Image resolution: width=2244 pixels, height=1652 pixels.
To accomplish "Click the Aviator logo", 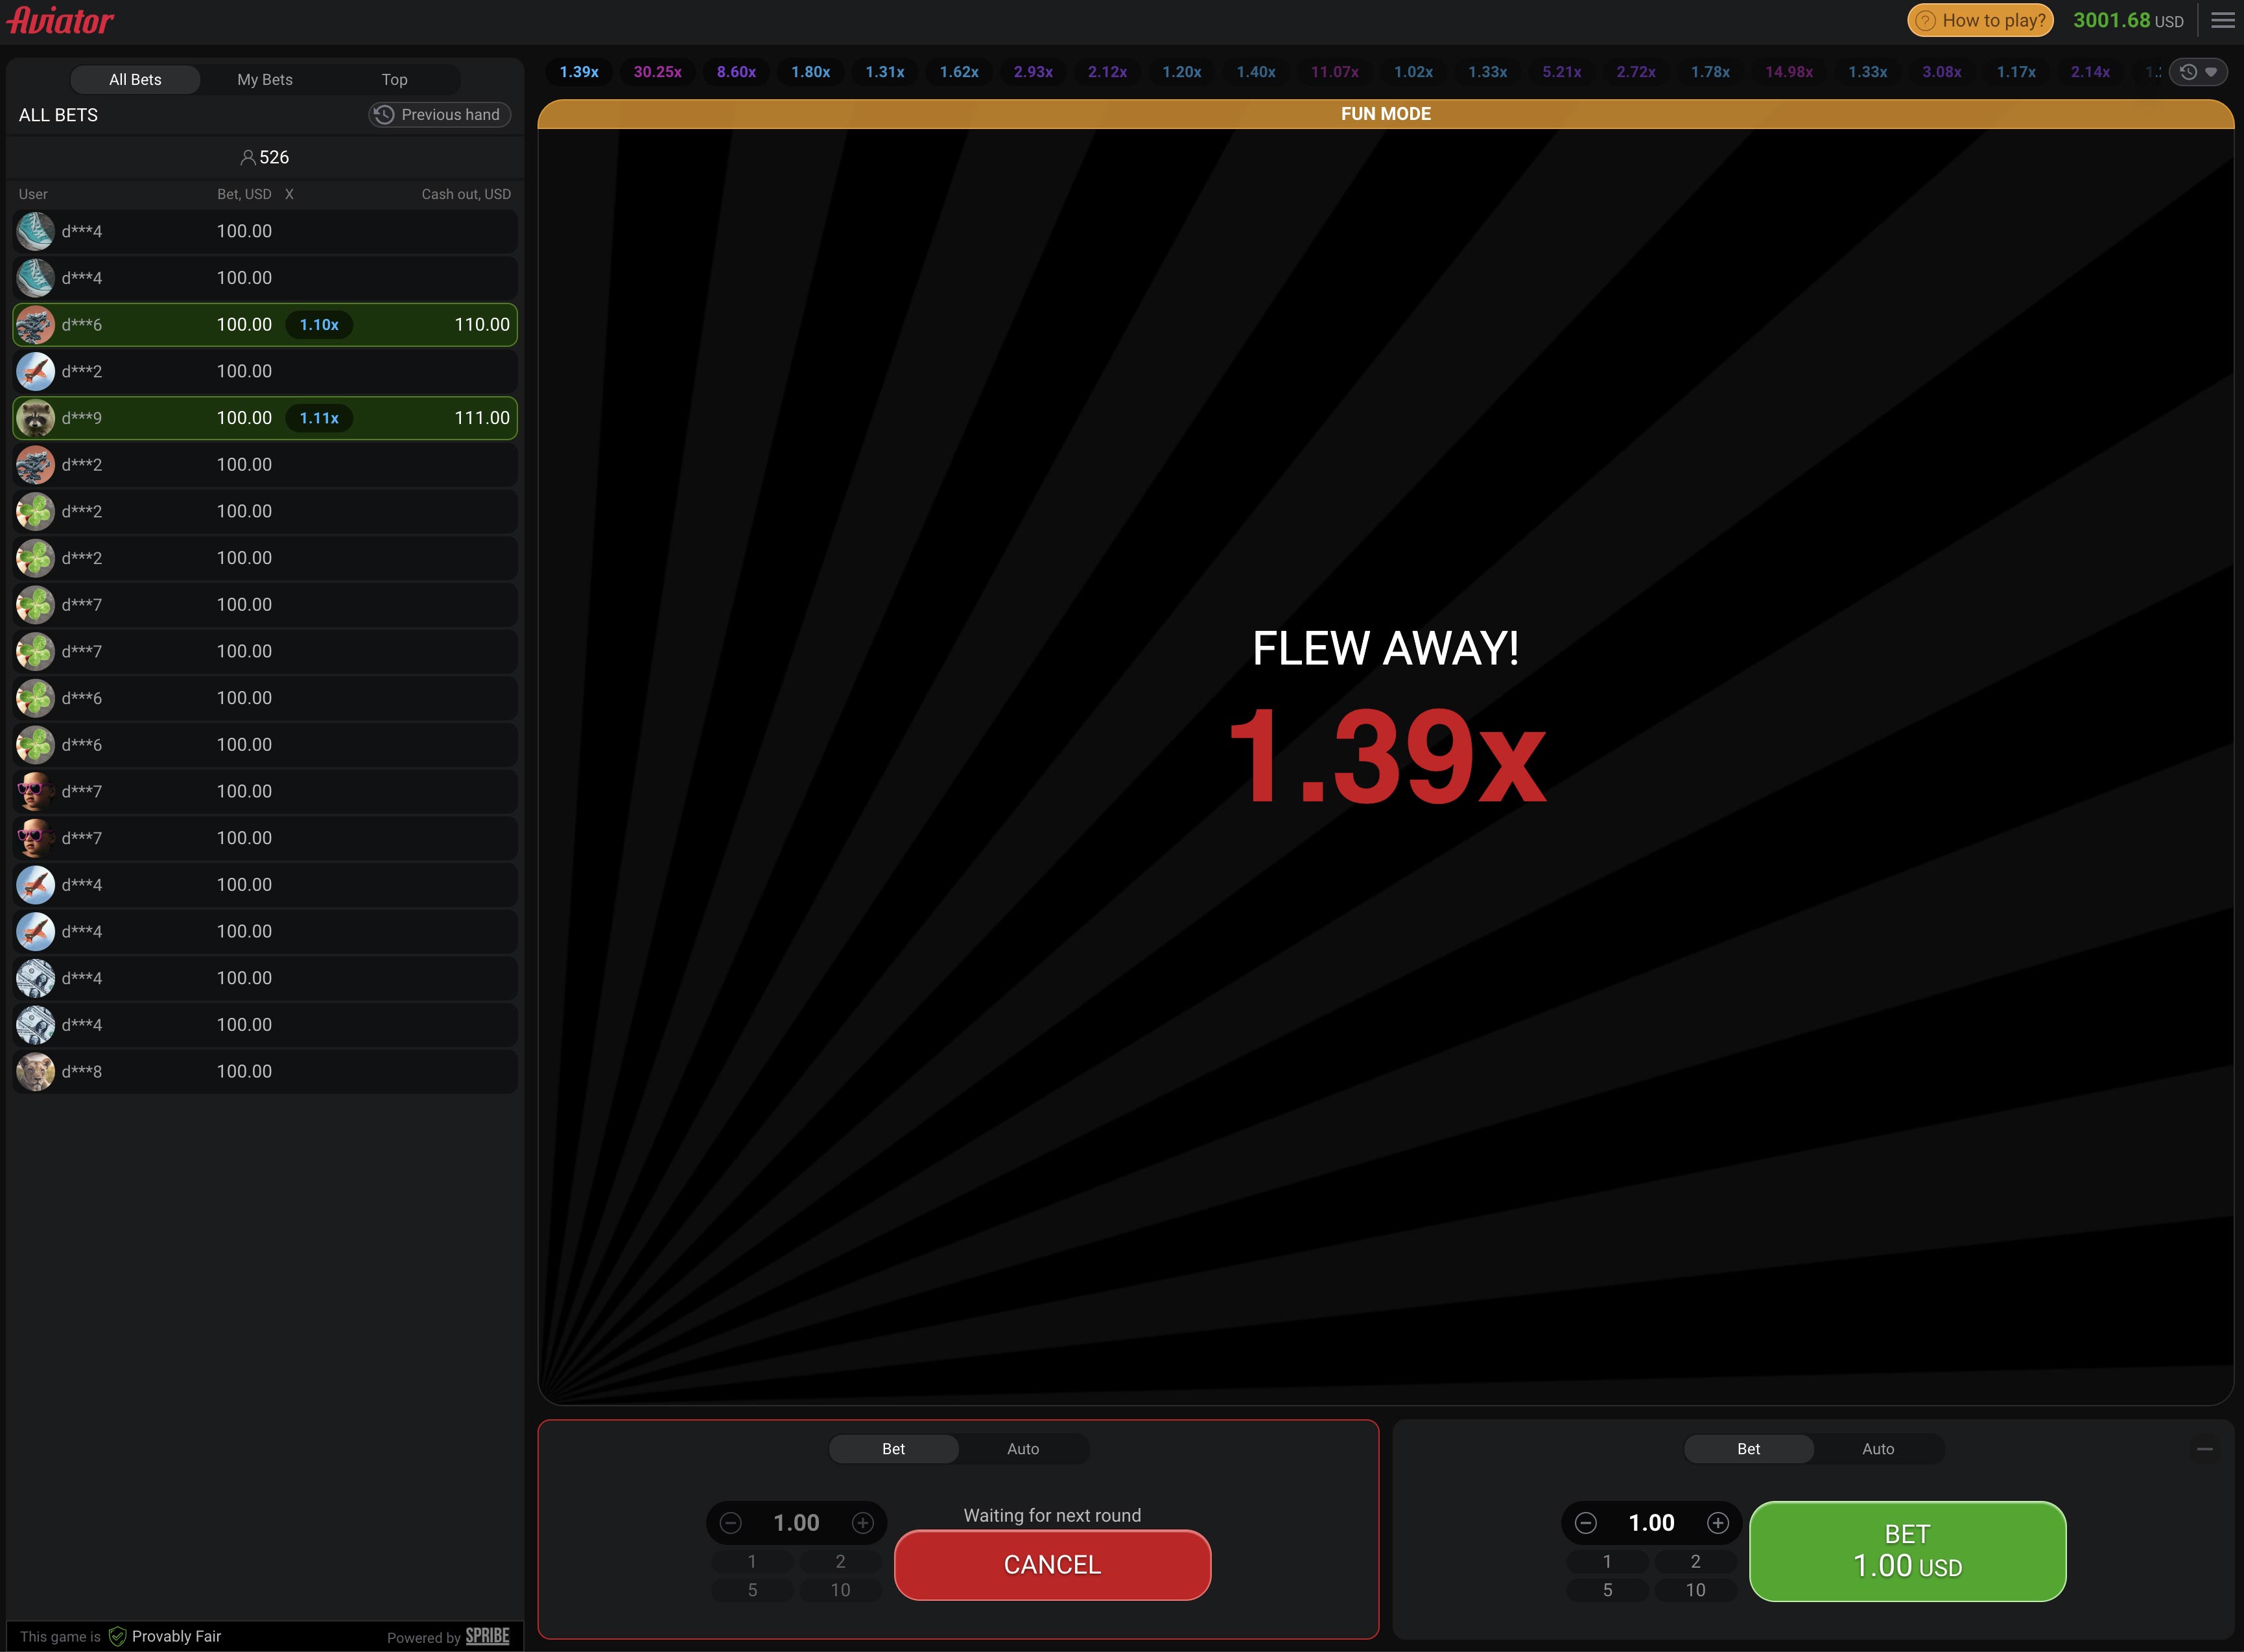I will pos(60,20).
